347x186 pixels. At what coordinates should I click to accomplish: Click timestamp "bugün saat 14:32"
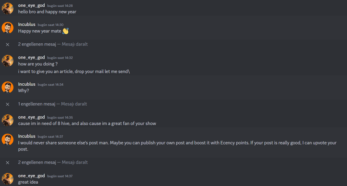[60, 58]
